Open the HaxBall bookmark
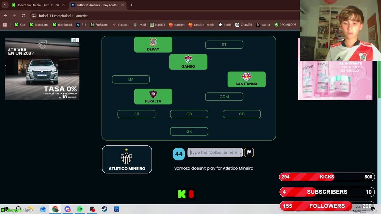381x214 pixels. click(x=157, y=25)
